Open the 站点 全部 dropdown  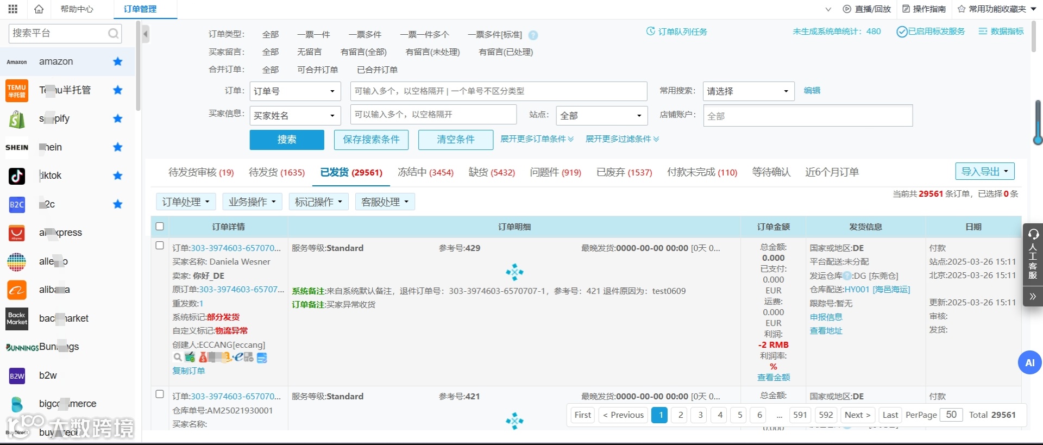(x=602, y=115)
